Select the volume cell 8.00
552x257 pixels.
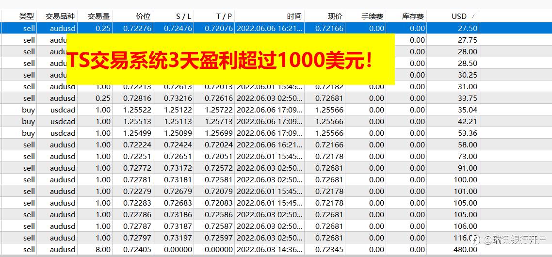point(103,249)
